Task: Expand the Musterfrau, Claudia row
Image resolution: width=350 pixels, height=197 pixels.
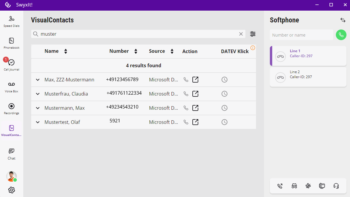Action: pos(38,94)
